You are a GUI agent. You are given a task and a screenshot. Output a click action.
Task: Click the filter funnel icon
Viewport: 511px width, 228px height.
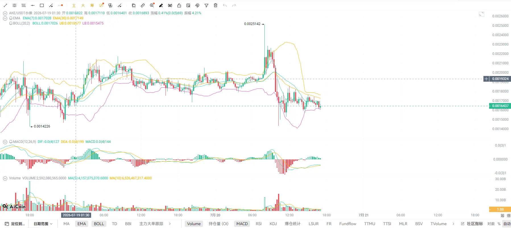point(206,5)
